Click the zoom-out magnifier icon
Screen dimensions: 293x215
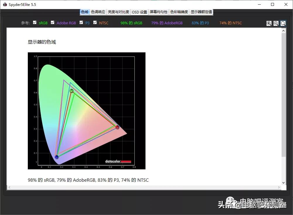276,23
